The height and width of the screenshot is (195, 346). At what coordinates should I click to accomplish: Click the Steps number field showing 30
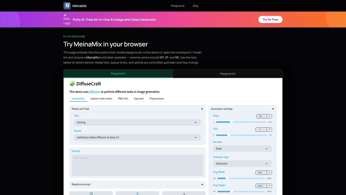point(262,116)
